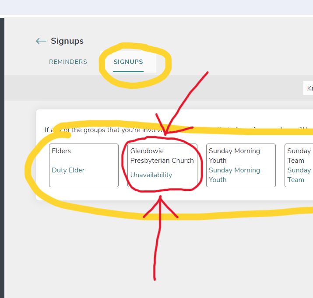313x298 pixels.
Task: Click the Glendowie Presbyterian Church title text
Action: 162,156
